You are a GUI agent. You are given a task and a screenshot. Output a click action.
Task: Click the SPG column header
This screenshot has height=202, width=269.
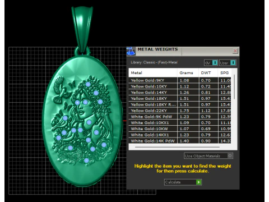click(225, 73)
